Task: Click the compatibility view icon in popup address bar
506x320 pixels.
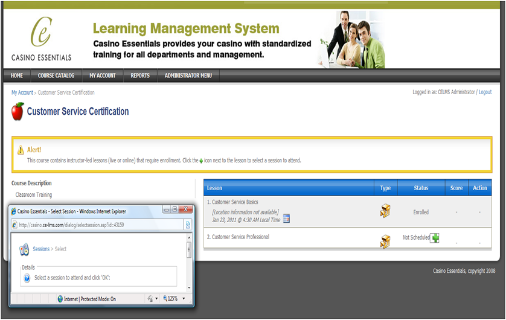Action: pyautogui.click(x=188, y=225)
